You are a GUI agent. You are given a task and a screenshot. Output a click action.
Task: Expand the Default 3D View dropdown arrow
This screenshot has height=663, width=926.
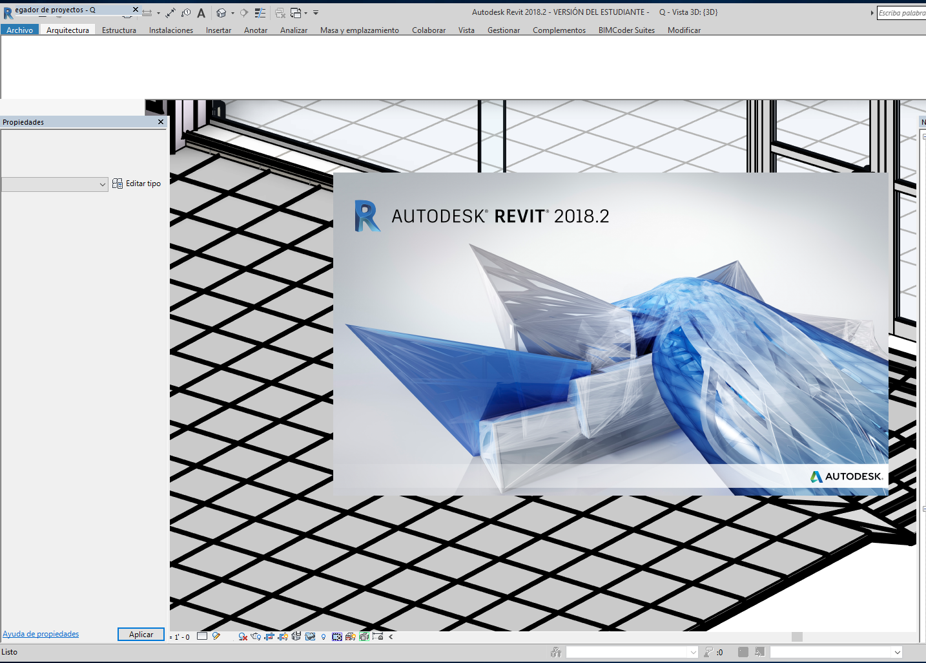pos(232,12)
